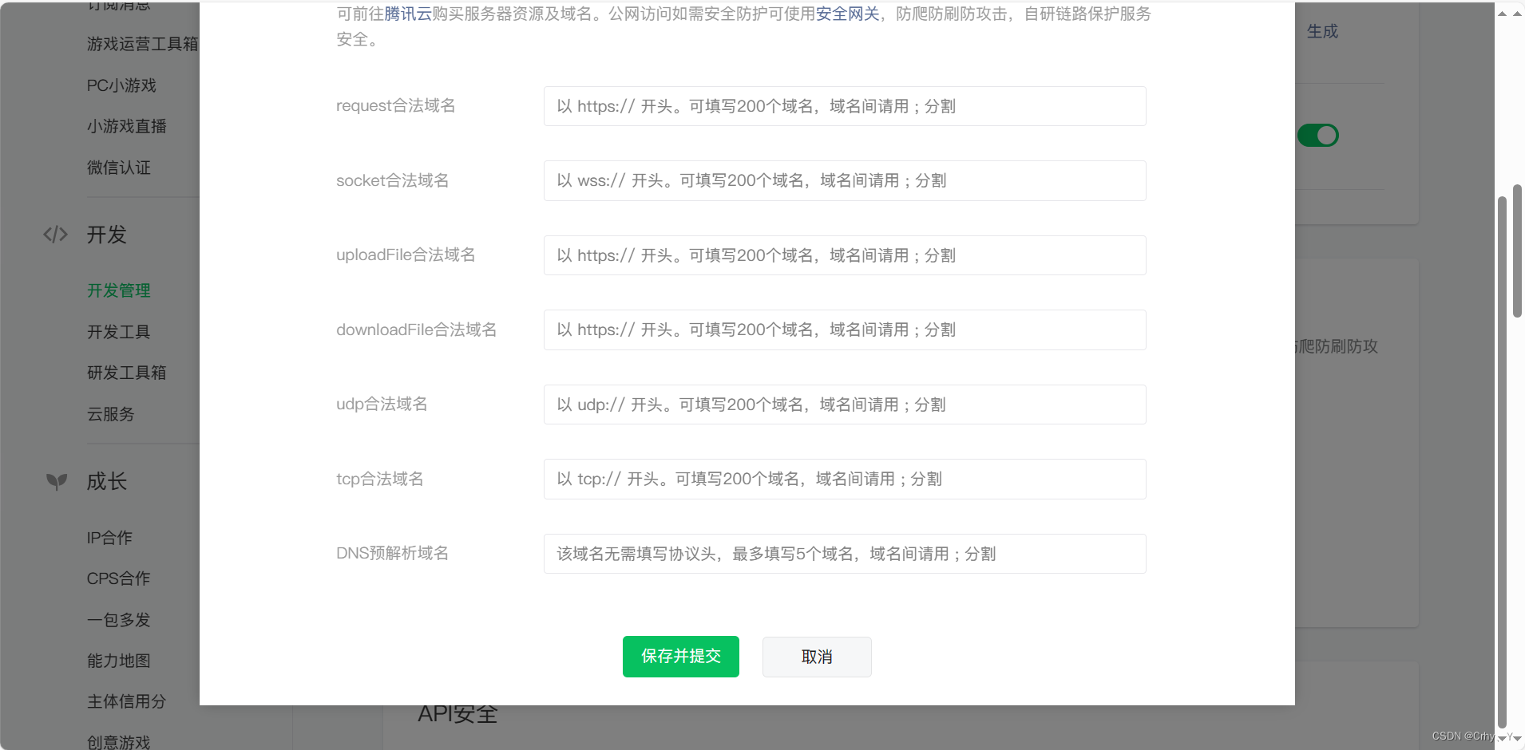
Task: Toggle the green switch behind the dialog
Action: click(1317, 136)
